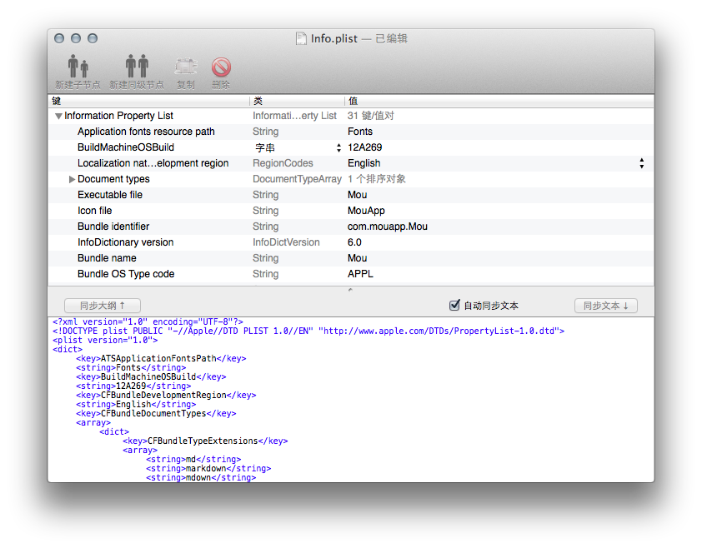Viewport: 702px width, 548px height.
Task: Click the CFBundleDocumentTypes key in XML text
Action: [153, 413]
